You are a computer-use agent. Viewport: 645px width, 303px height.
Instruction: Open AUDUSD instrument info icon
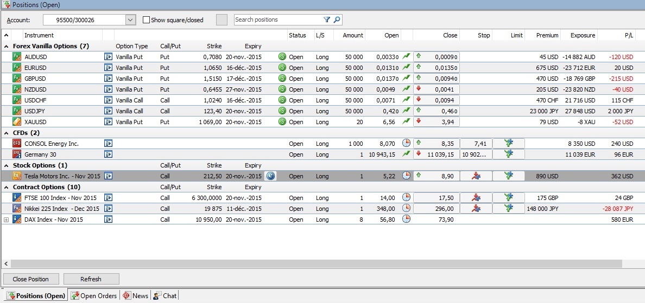pos(108,57)
